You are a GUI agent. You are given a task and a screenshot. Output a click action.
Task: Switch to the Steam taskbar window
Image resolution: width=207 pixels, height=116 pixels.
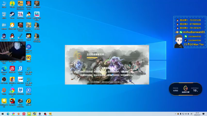click(x=34, y=114)
